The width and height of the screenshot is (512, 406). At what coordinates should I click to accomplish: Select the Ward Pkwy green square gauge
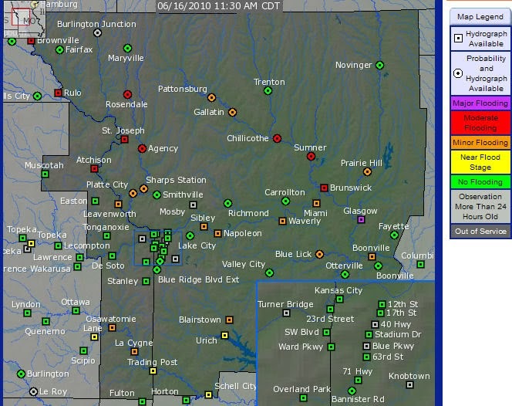click(331, 347)
